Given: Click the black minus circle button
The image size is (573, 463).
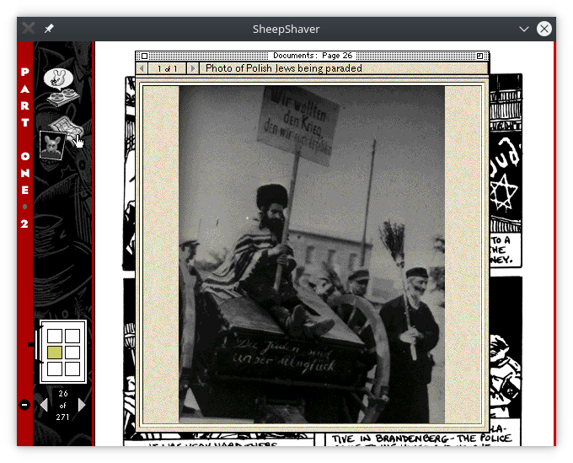Looking at the screenshot, I should click(24, 406).
